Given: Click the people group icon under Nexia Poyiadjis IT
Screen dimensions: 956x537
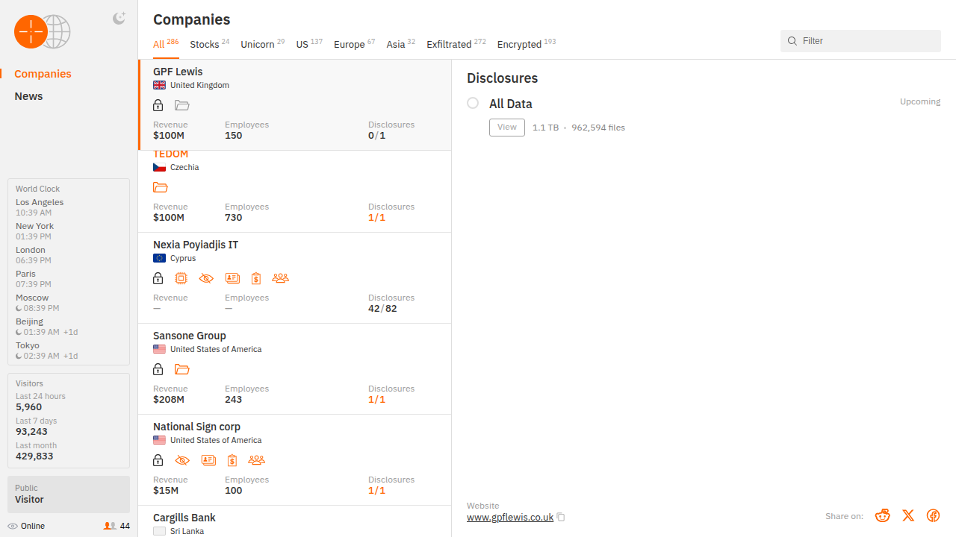Looking at the screenshot, I should click(280, 278).
